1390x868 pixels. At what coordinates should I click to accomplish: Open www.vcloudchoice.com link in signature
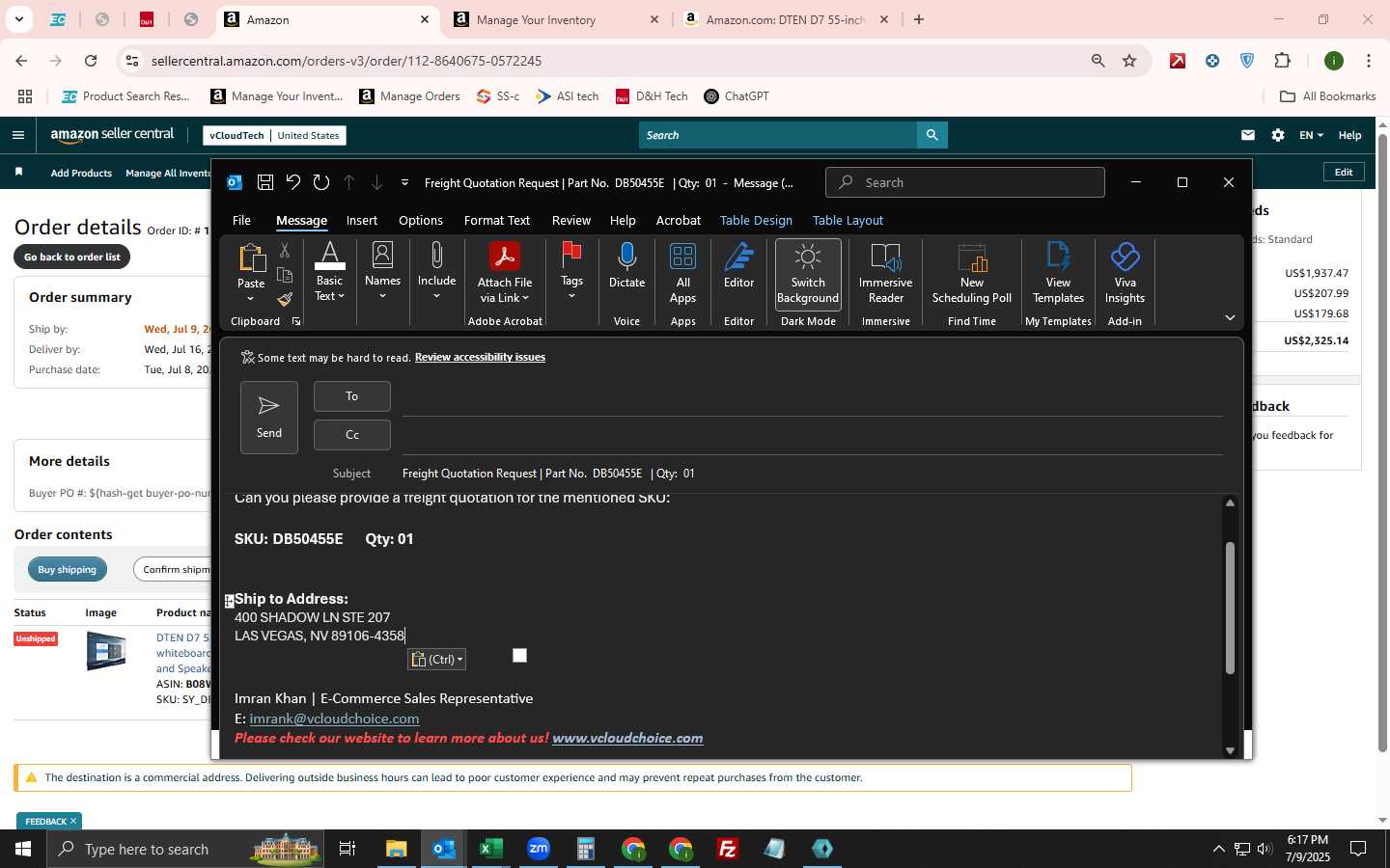click(627, 738)
